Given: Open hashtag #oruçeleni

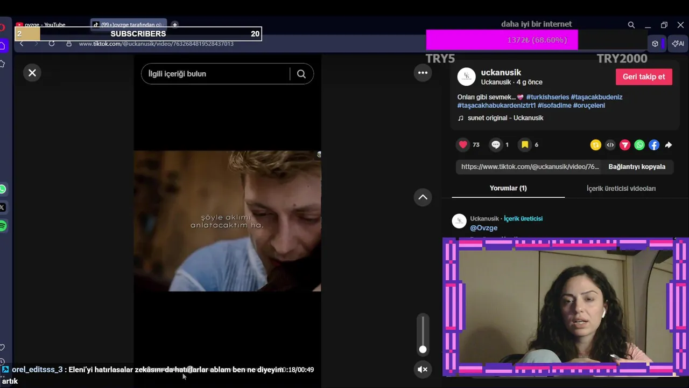Looking at the screenshot, I should 589,106.
